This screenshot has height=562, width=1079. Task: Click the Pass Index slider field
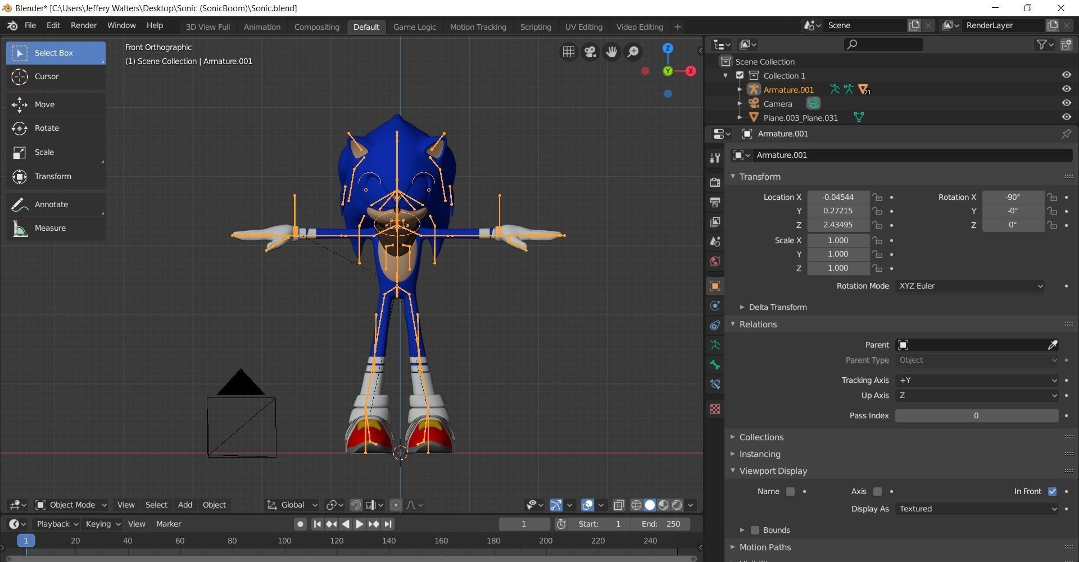tap(977, 415)
